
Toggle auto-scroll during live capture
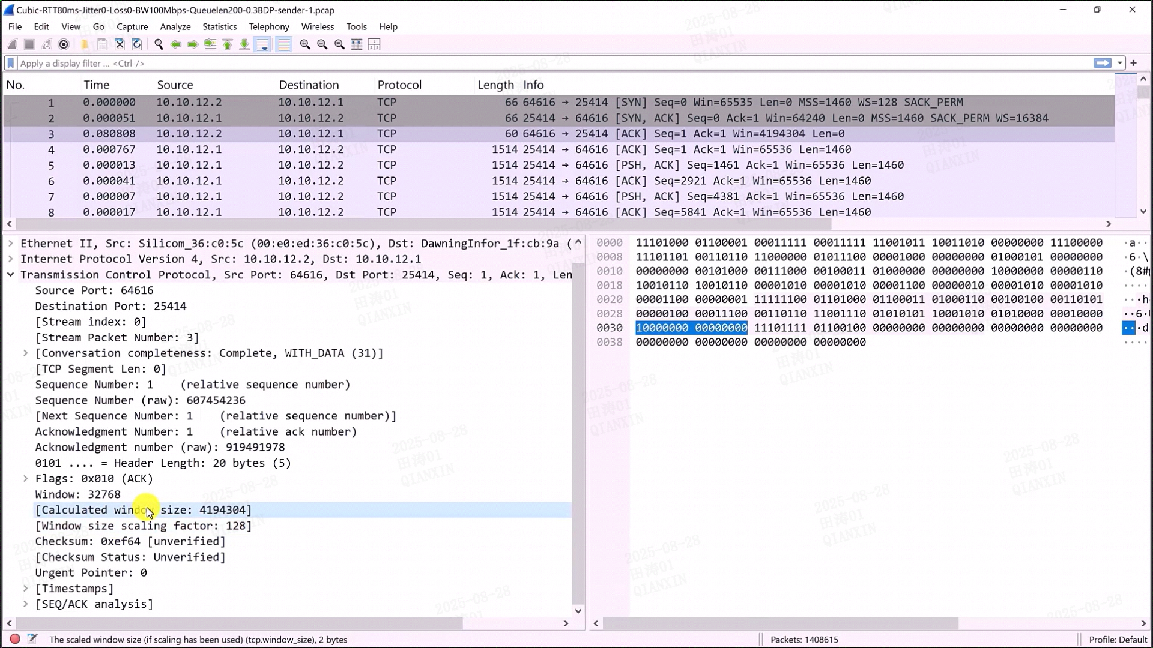tap(262, 44)
